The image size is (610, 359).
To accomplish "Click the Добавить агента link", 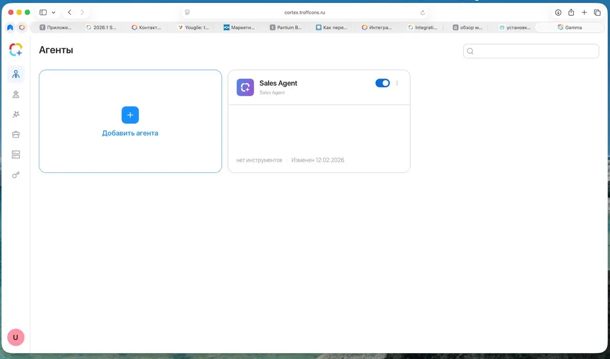I will (130, 133).
